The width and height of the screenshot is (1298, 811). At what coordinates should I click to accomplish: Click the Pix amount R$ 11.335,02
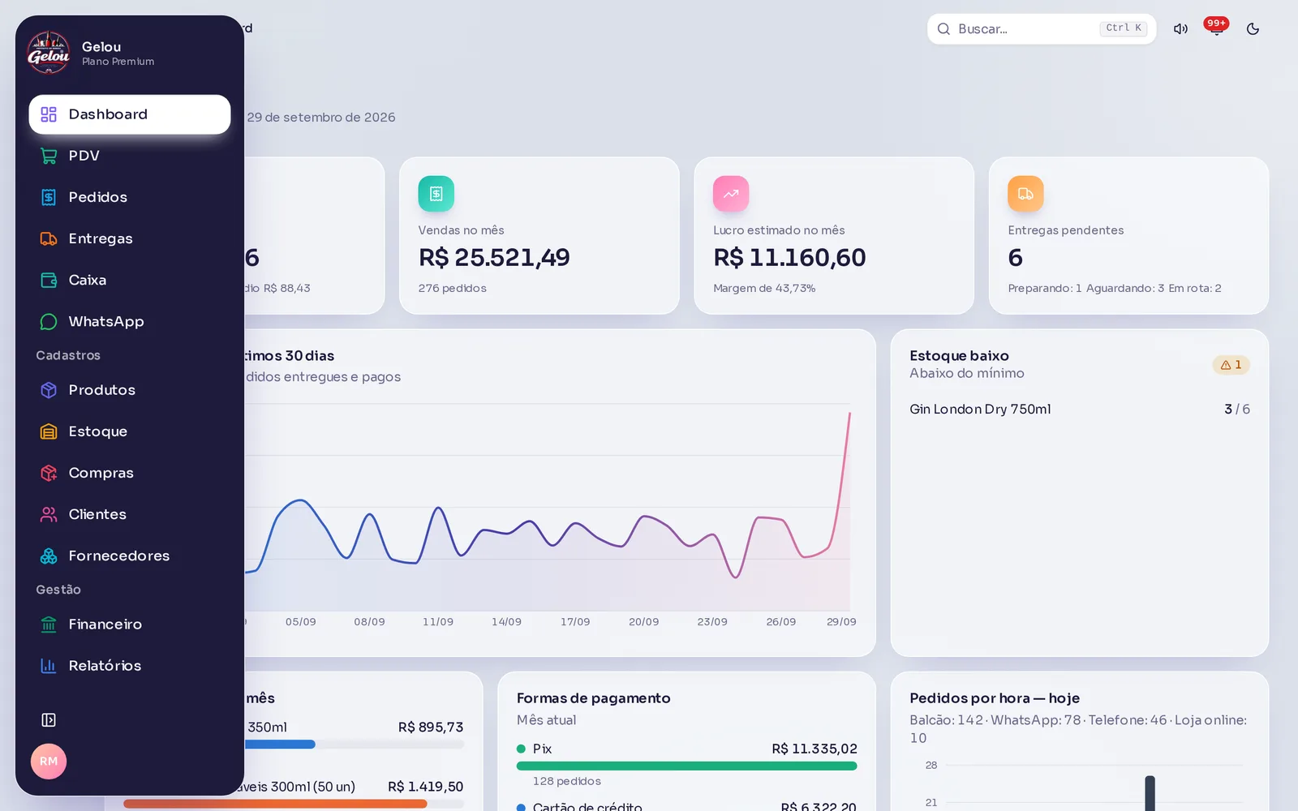click(x=814, y=749)
